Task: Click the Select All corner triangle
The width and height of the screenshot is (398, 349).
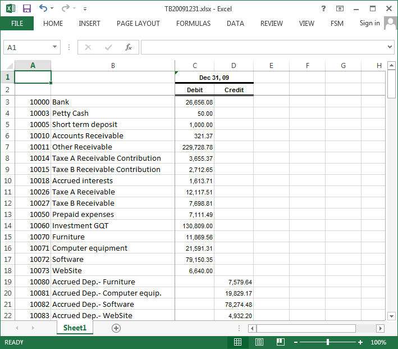Action: (9, 66)
